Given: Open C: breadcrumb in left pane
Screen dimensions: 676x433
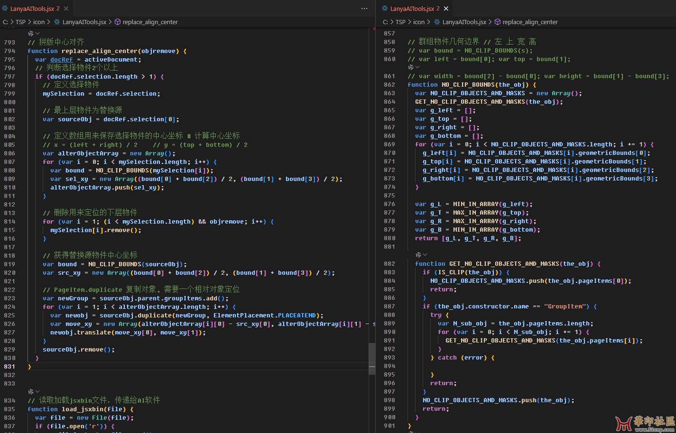Looking at the screenshot, I should coord(6,22).
